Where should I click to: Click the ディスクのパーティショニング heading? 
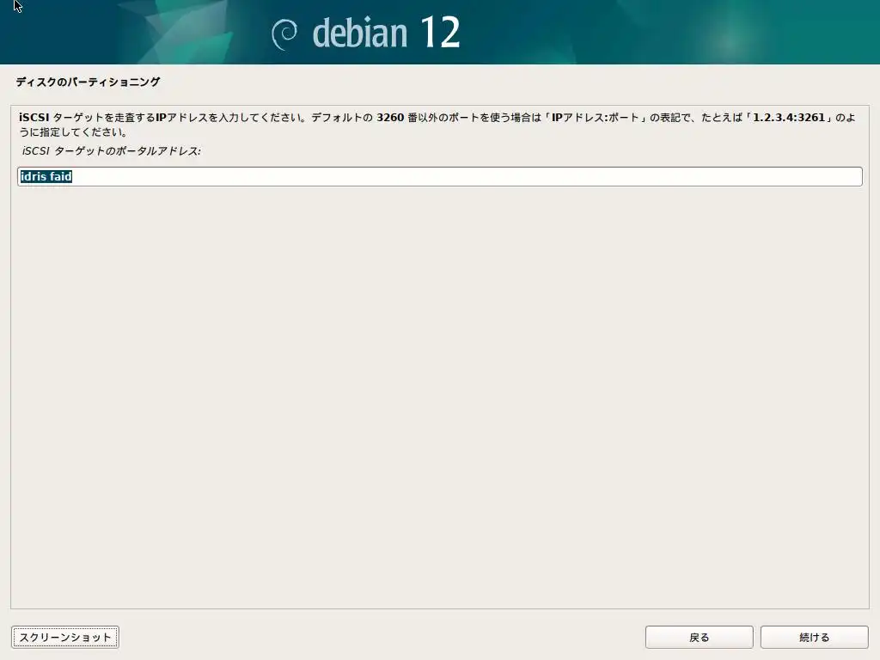coord(89,82)
